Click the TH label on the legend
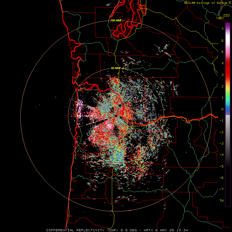 coord(221,201)
